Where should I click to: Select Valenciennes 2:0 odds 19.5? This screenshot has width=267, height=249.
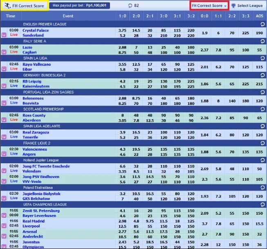pos(136,149)
